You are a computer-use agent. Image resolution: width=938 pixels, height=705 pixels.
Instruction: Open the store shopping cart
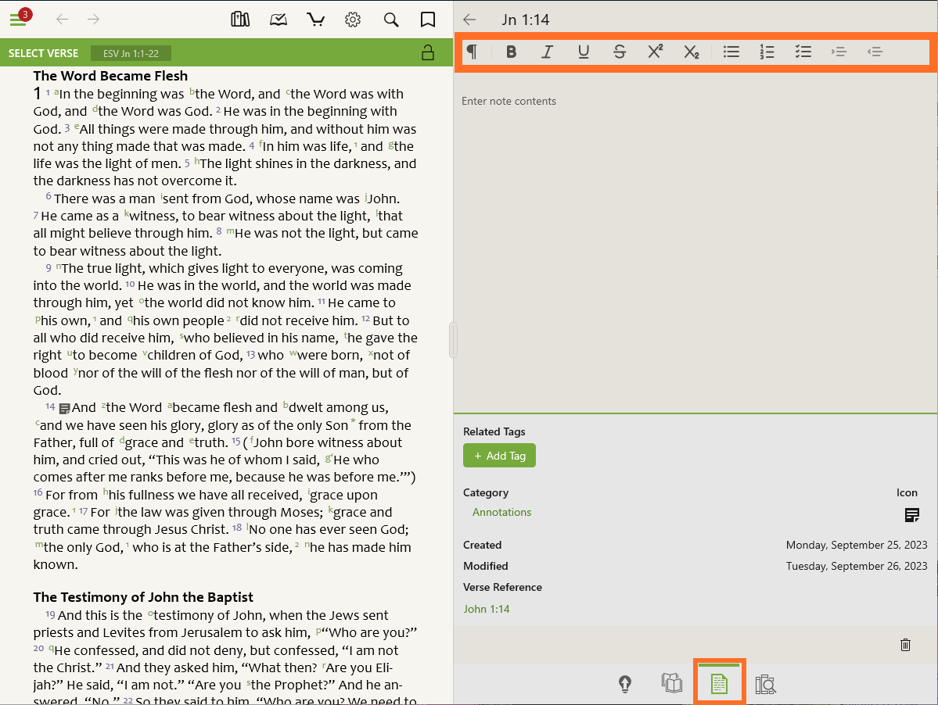pyautogui.click(x=315, y=20)
